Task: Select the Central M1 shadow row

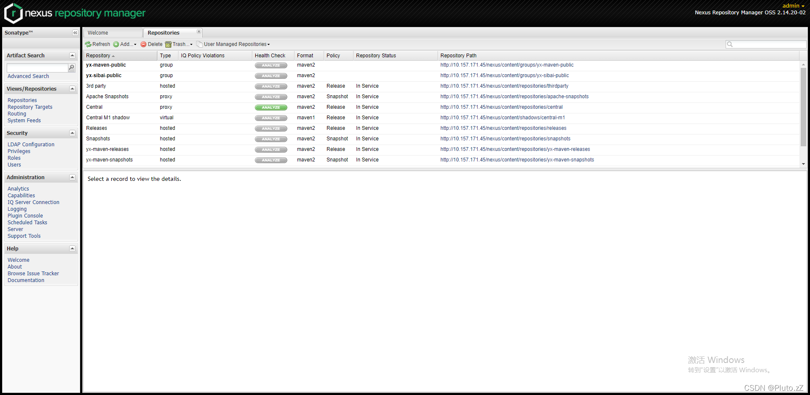Action: tap(441, 118)
